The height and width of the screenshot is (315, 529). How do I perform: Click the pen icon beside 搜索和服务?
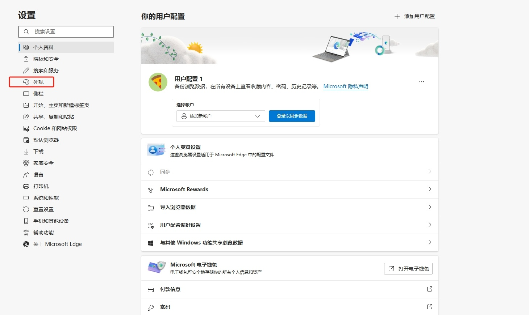(x=26, y=71)
